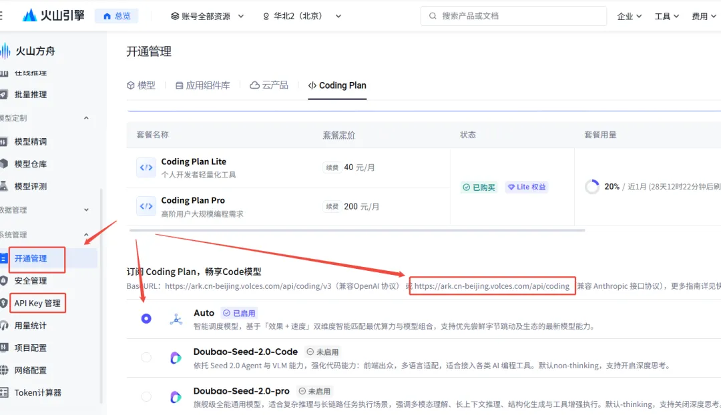Select the Doubao-Seed-2.0-Code radio button
The image size is (721, 415).
[146, 357]
